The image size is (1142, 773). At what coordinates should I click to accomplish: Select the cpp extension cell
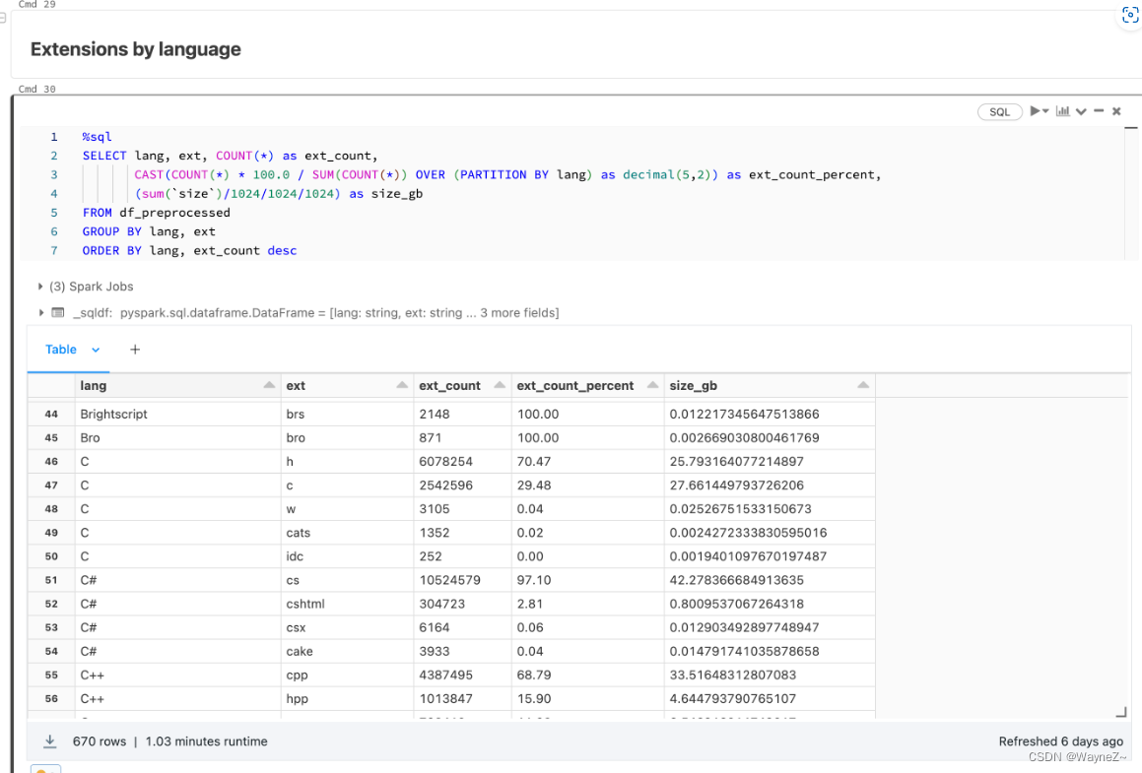(348, 676)
